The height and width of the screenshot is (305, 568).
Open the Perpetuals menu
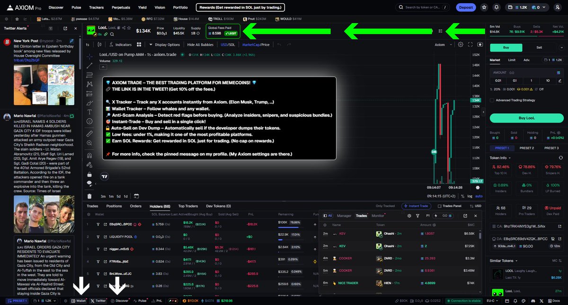[121, 8]
